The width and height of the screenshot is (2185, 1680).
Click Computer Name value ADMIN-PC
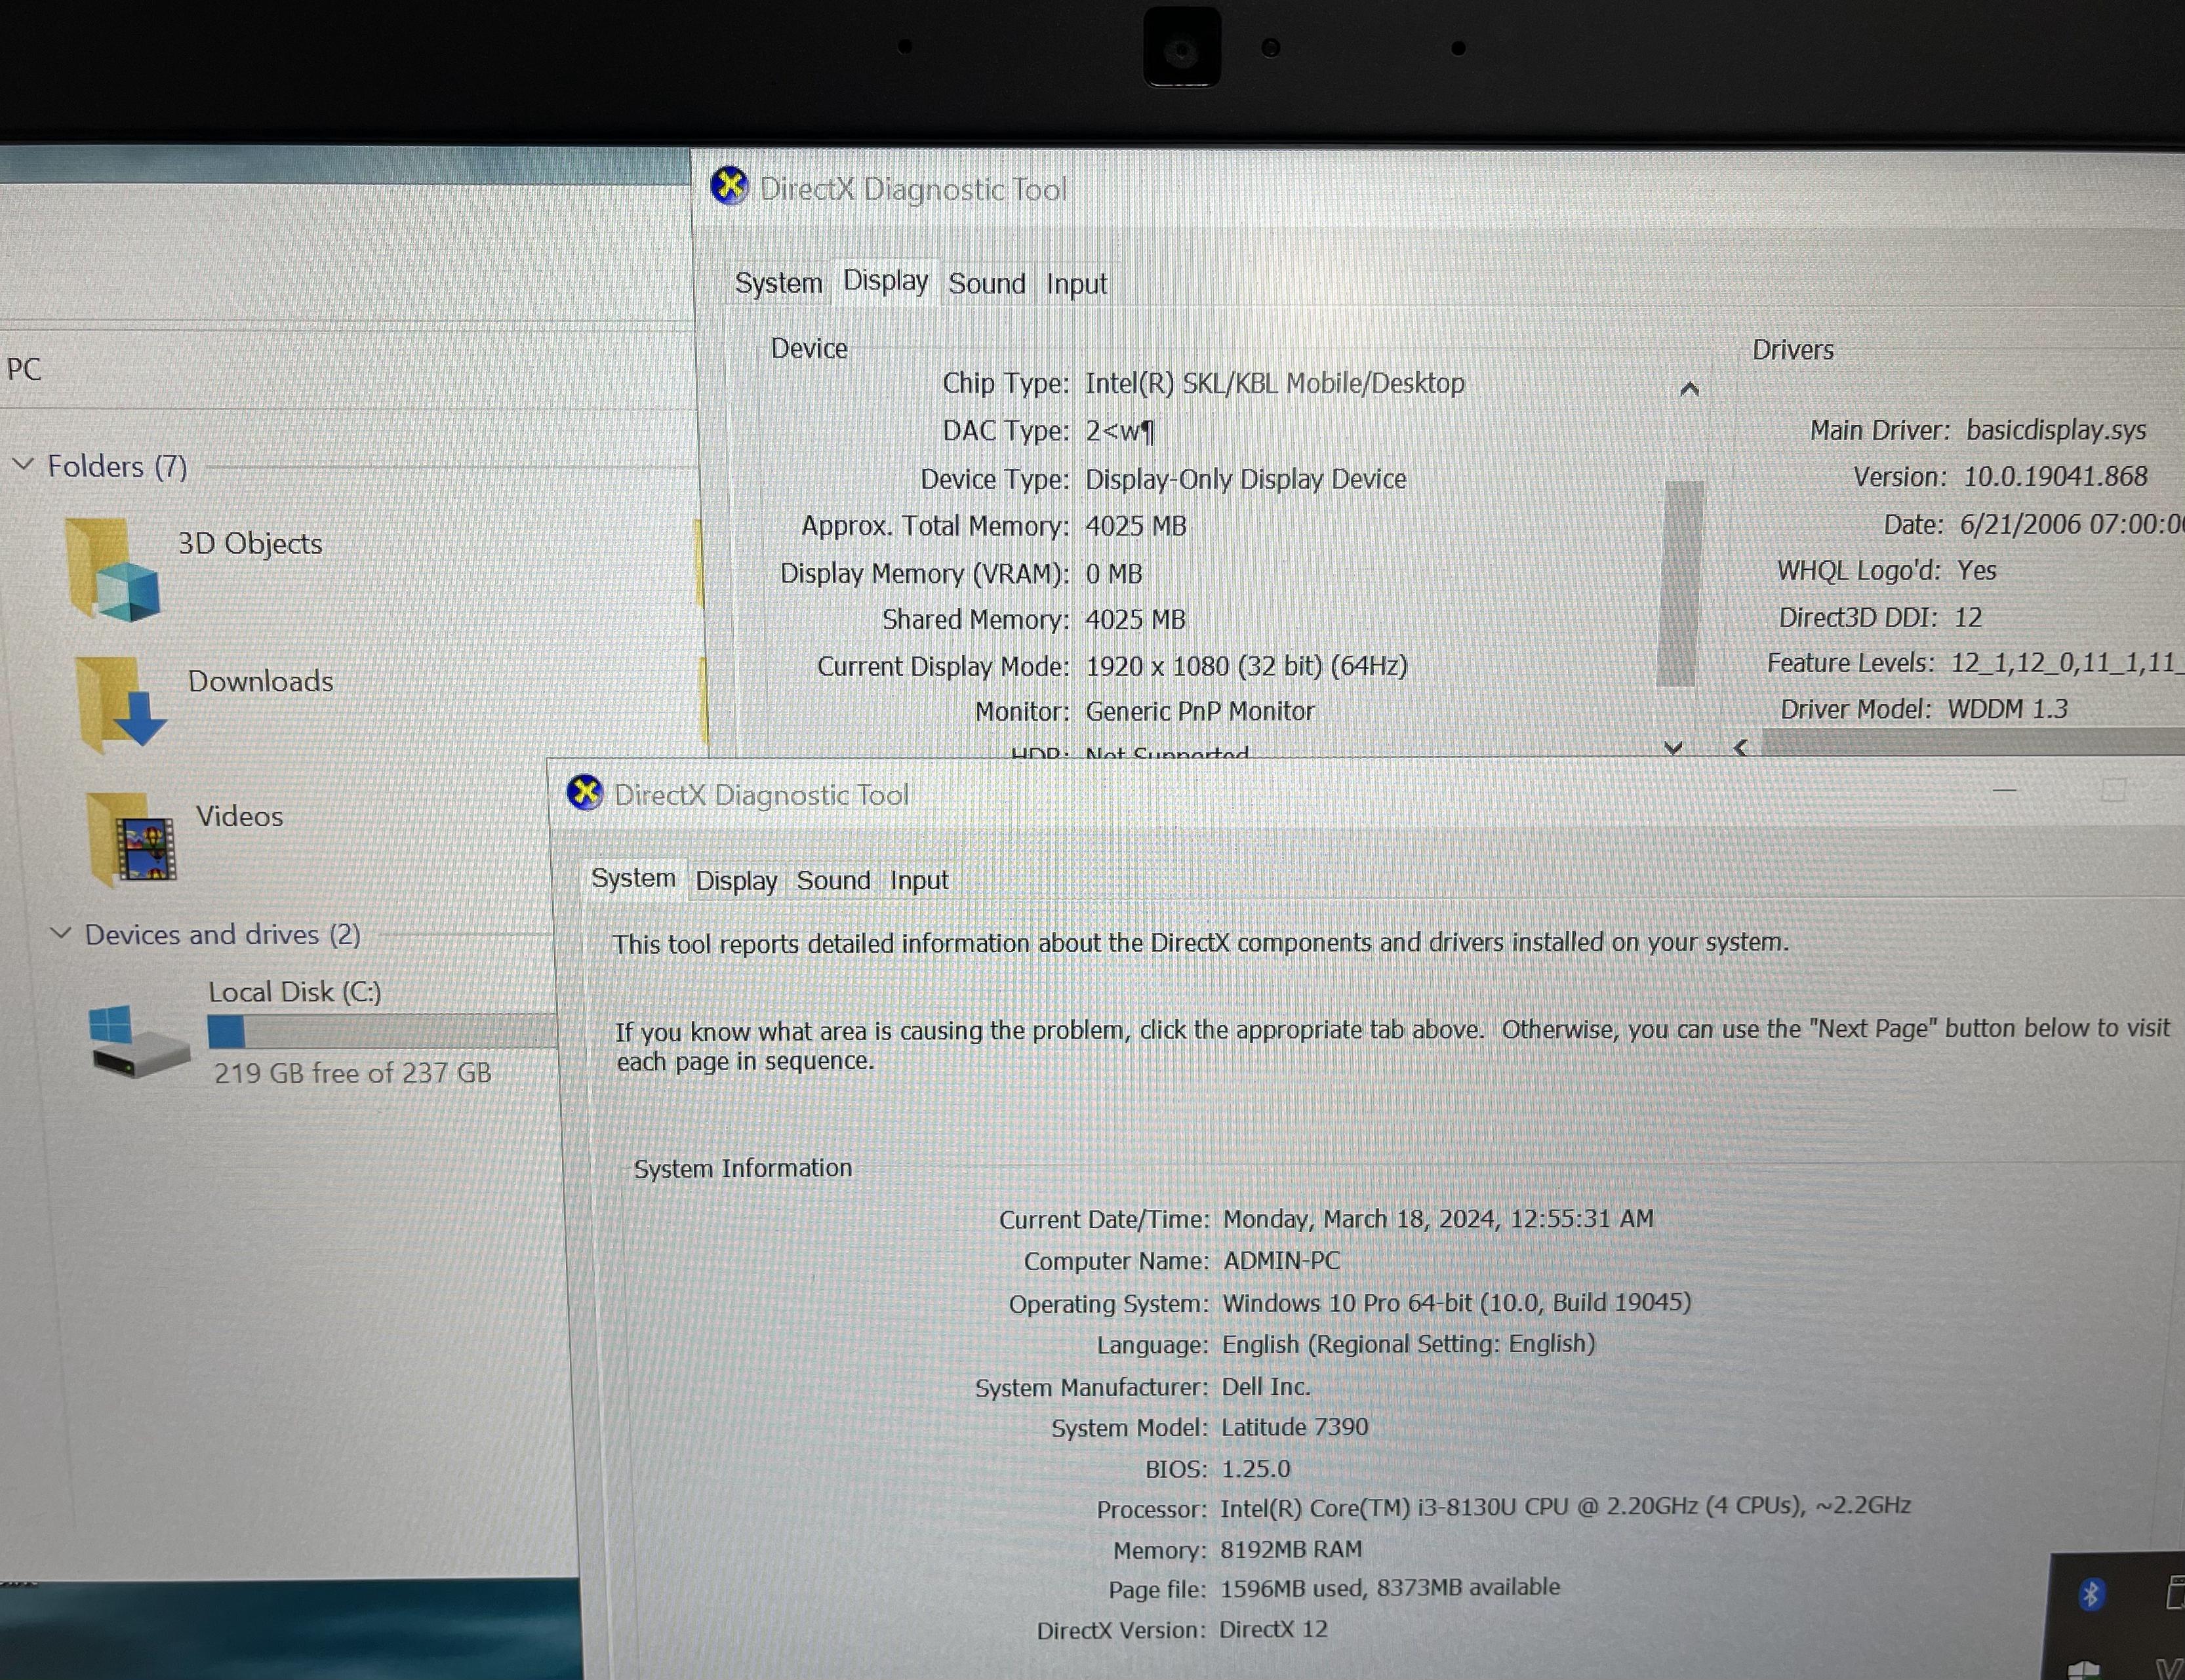1282,1260
